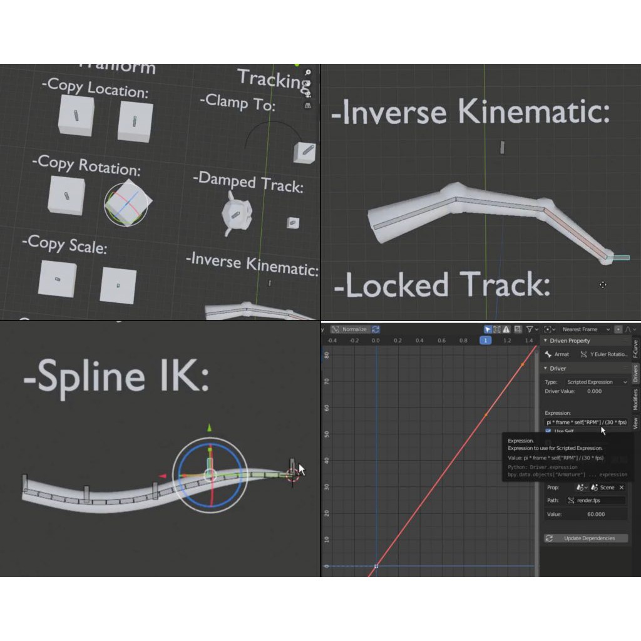The height and width of the screenshot is (641, 641).
Task: Click the Damped Track monkey head object
Action: [x=236, y=214]
